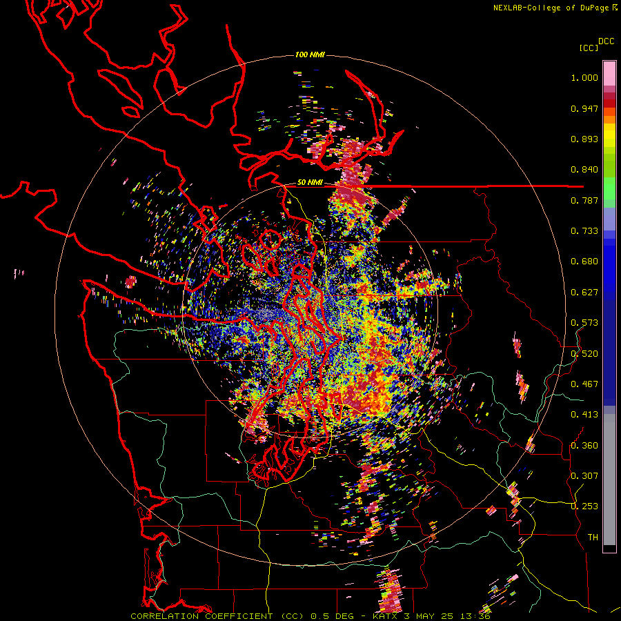Click the TH threshold label on the scale
Image resolution: width=621 pixels, height=621 pixels.
593,537
